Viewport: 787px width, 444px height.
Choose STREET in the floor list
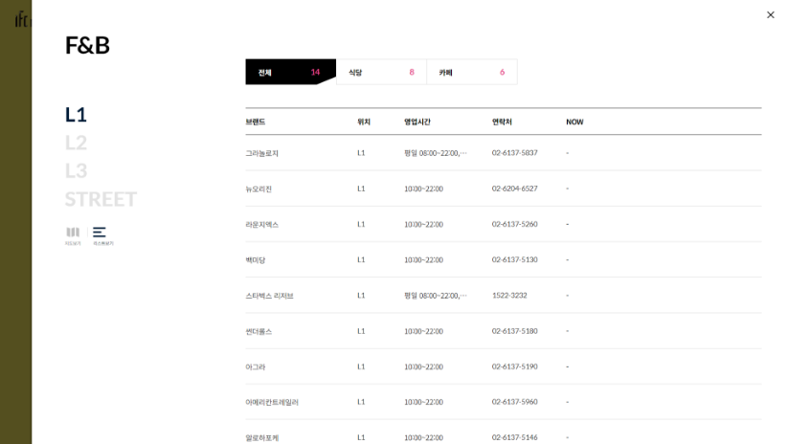click(101, 199)
